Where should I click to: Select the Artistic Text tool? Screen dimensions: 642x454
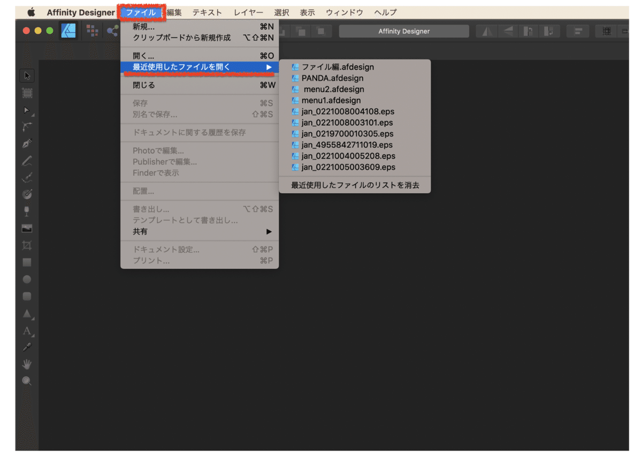27,331
